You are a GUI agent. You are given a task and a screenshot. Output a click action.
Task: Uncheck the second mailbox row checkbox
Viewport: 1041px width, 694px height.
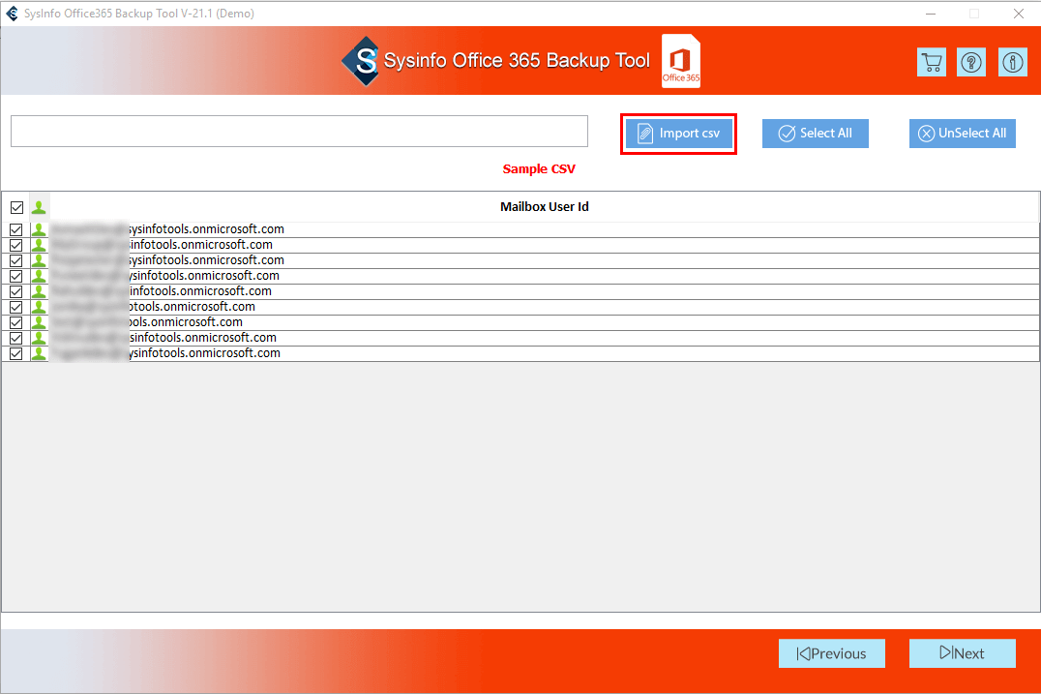pyautogui.click(x=15, y=245)
